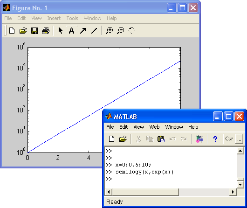This screenshot has height=208, width=247.
Task: Click the Undo icon in MATLAB toolbar
Action: pos(172,139)
